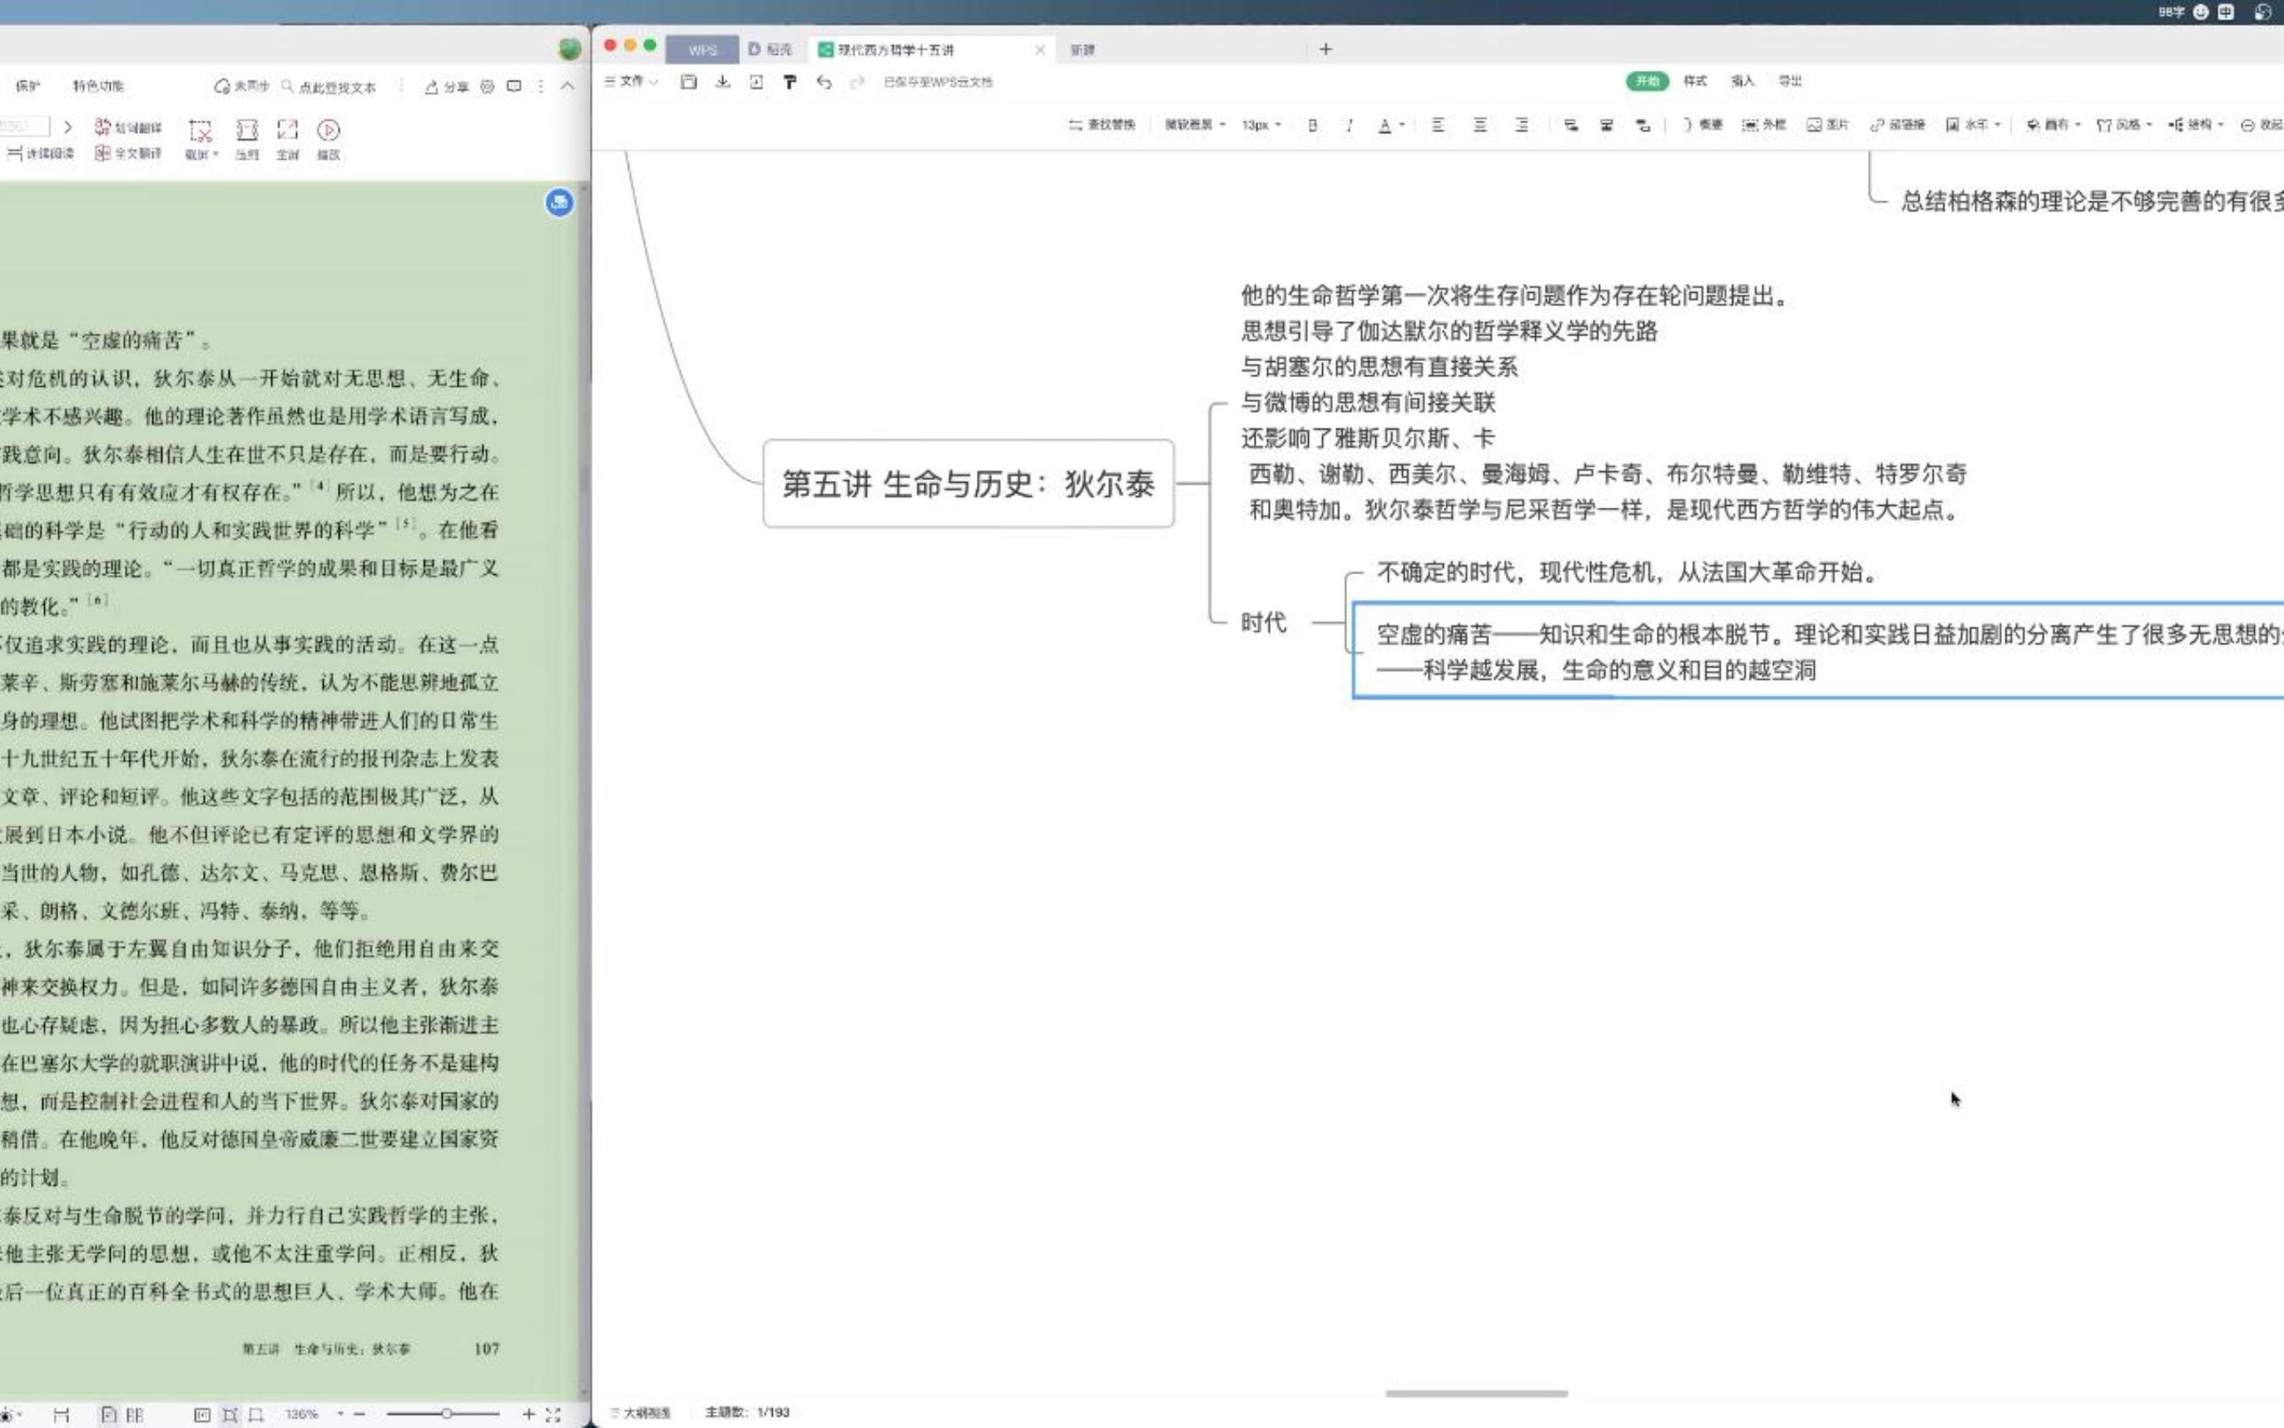Open the 文件 file menu
Screen dimensions: 2284x1428
tap(631, 82)
